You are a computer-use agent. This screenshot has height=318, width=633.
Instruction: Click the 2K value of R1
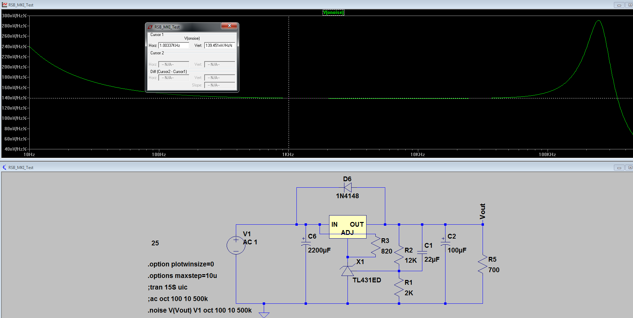pyautogui.click(x=409, y=293)
